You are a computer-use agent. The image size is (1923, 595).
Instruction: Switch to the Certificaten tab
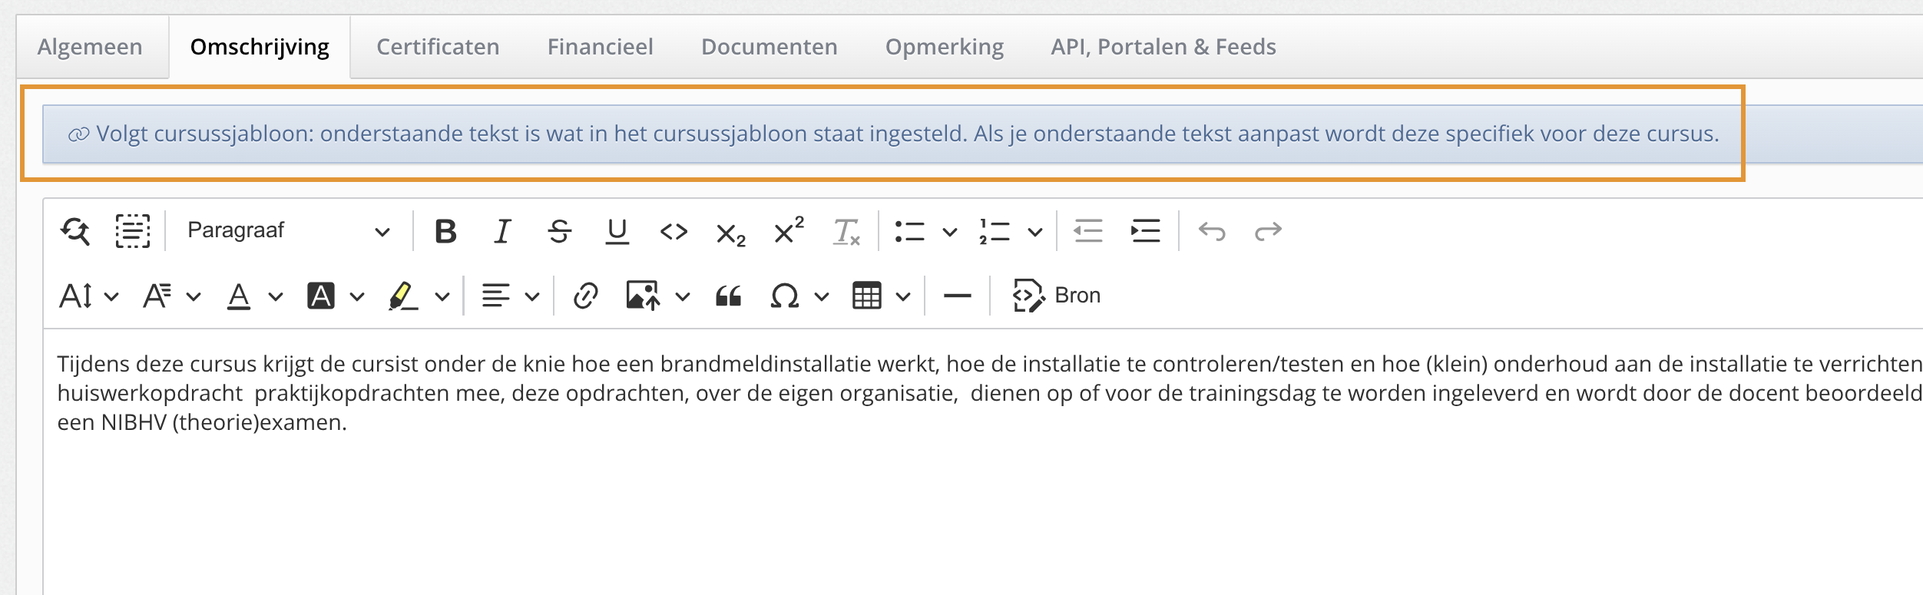(x=438, y=47)
